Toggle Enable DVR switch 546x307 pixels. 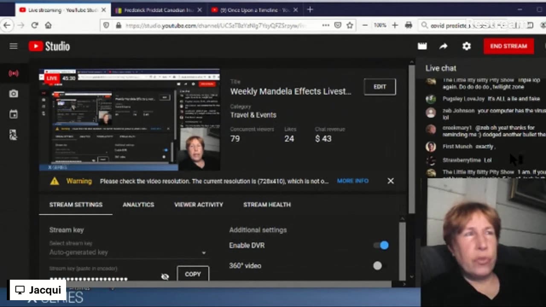coord(381,245)
